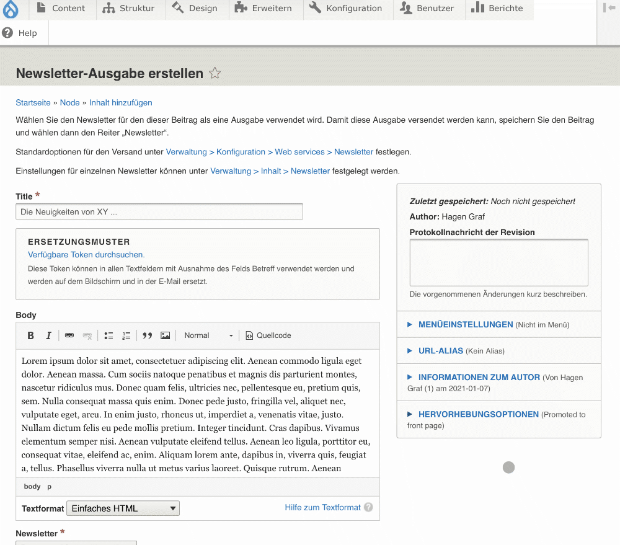Switch editor to Quellcode view

pyautogui.click(x=268, y=335)
